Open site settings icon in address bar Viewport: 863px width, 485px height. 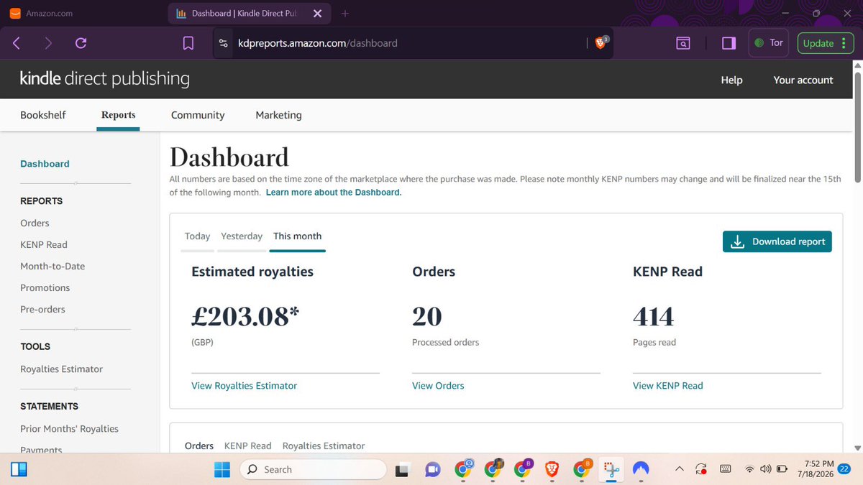click(x=224, y=43)
